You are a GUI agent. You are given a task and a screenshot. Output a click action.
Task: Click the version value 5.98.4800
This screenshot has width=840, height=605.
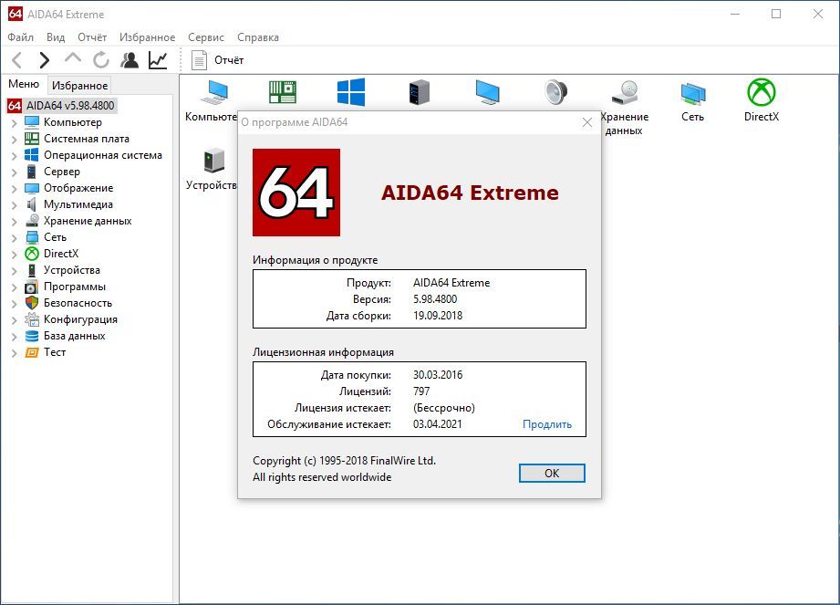pos(435,299)
